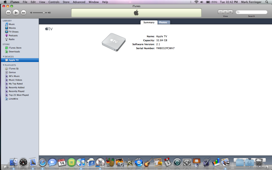Click the Wi-Fi status icon
The height and width of the screenshot is (170, 272).
point(196,2)
